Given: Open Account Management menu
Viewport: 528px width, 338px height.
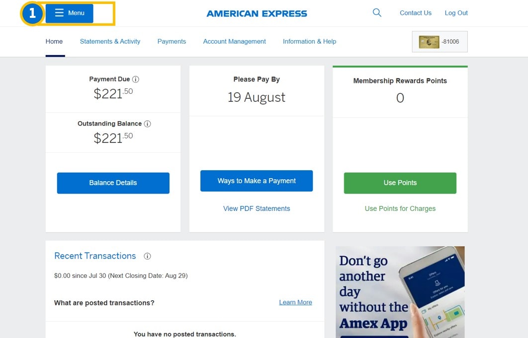Looking at the screenshot, I should click(x=234, y=42).
